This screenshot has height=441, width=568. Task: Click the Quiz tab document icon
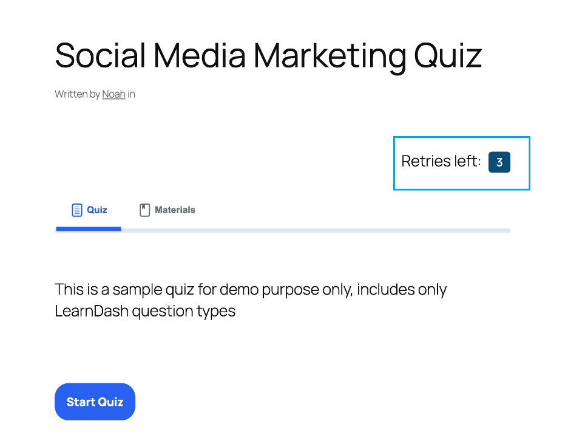click(77, 210)
